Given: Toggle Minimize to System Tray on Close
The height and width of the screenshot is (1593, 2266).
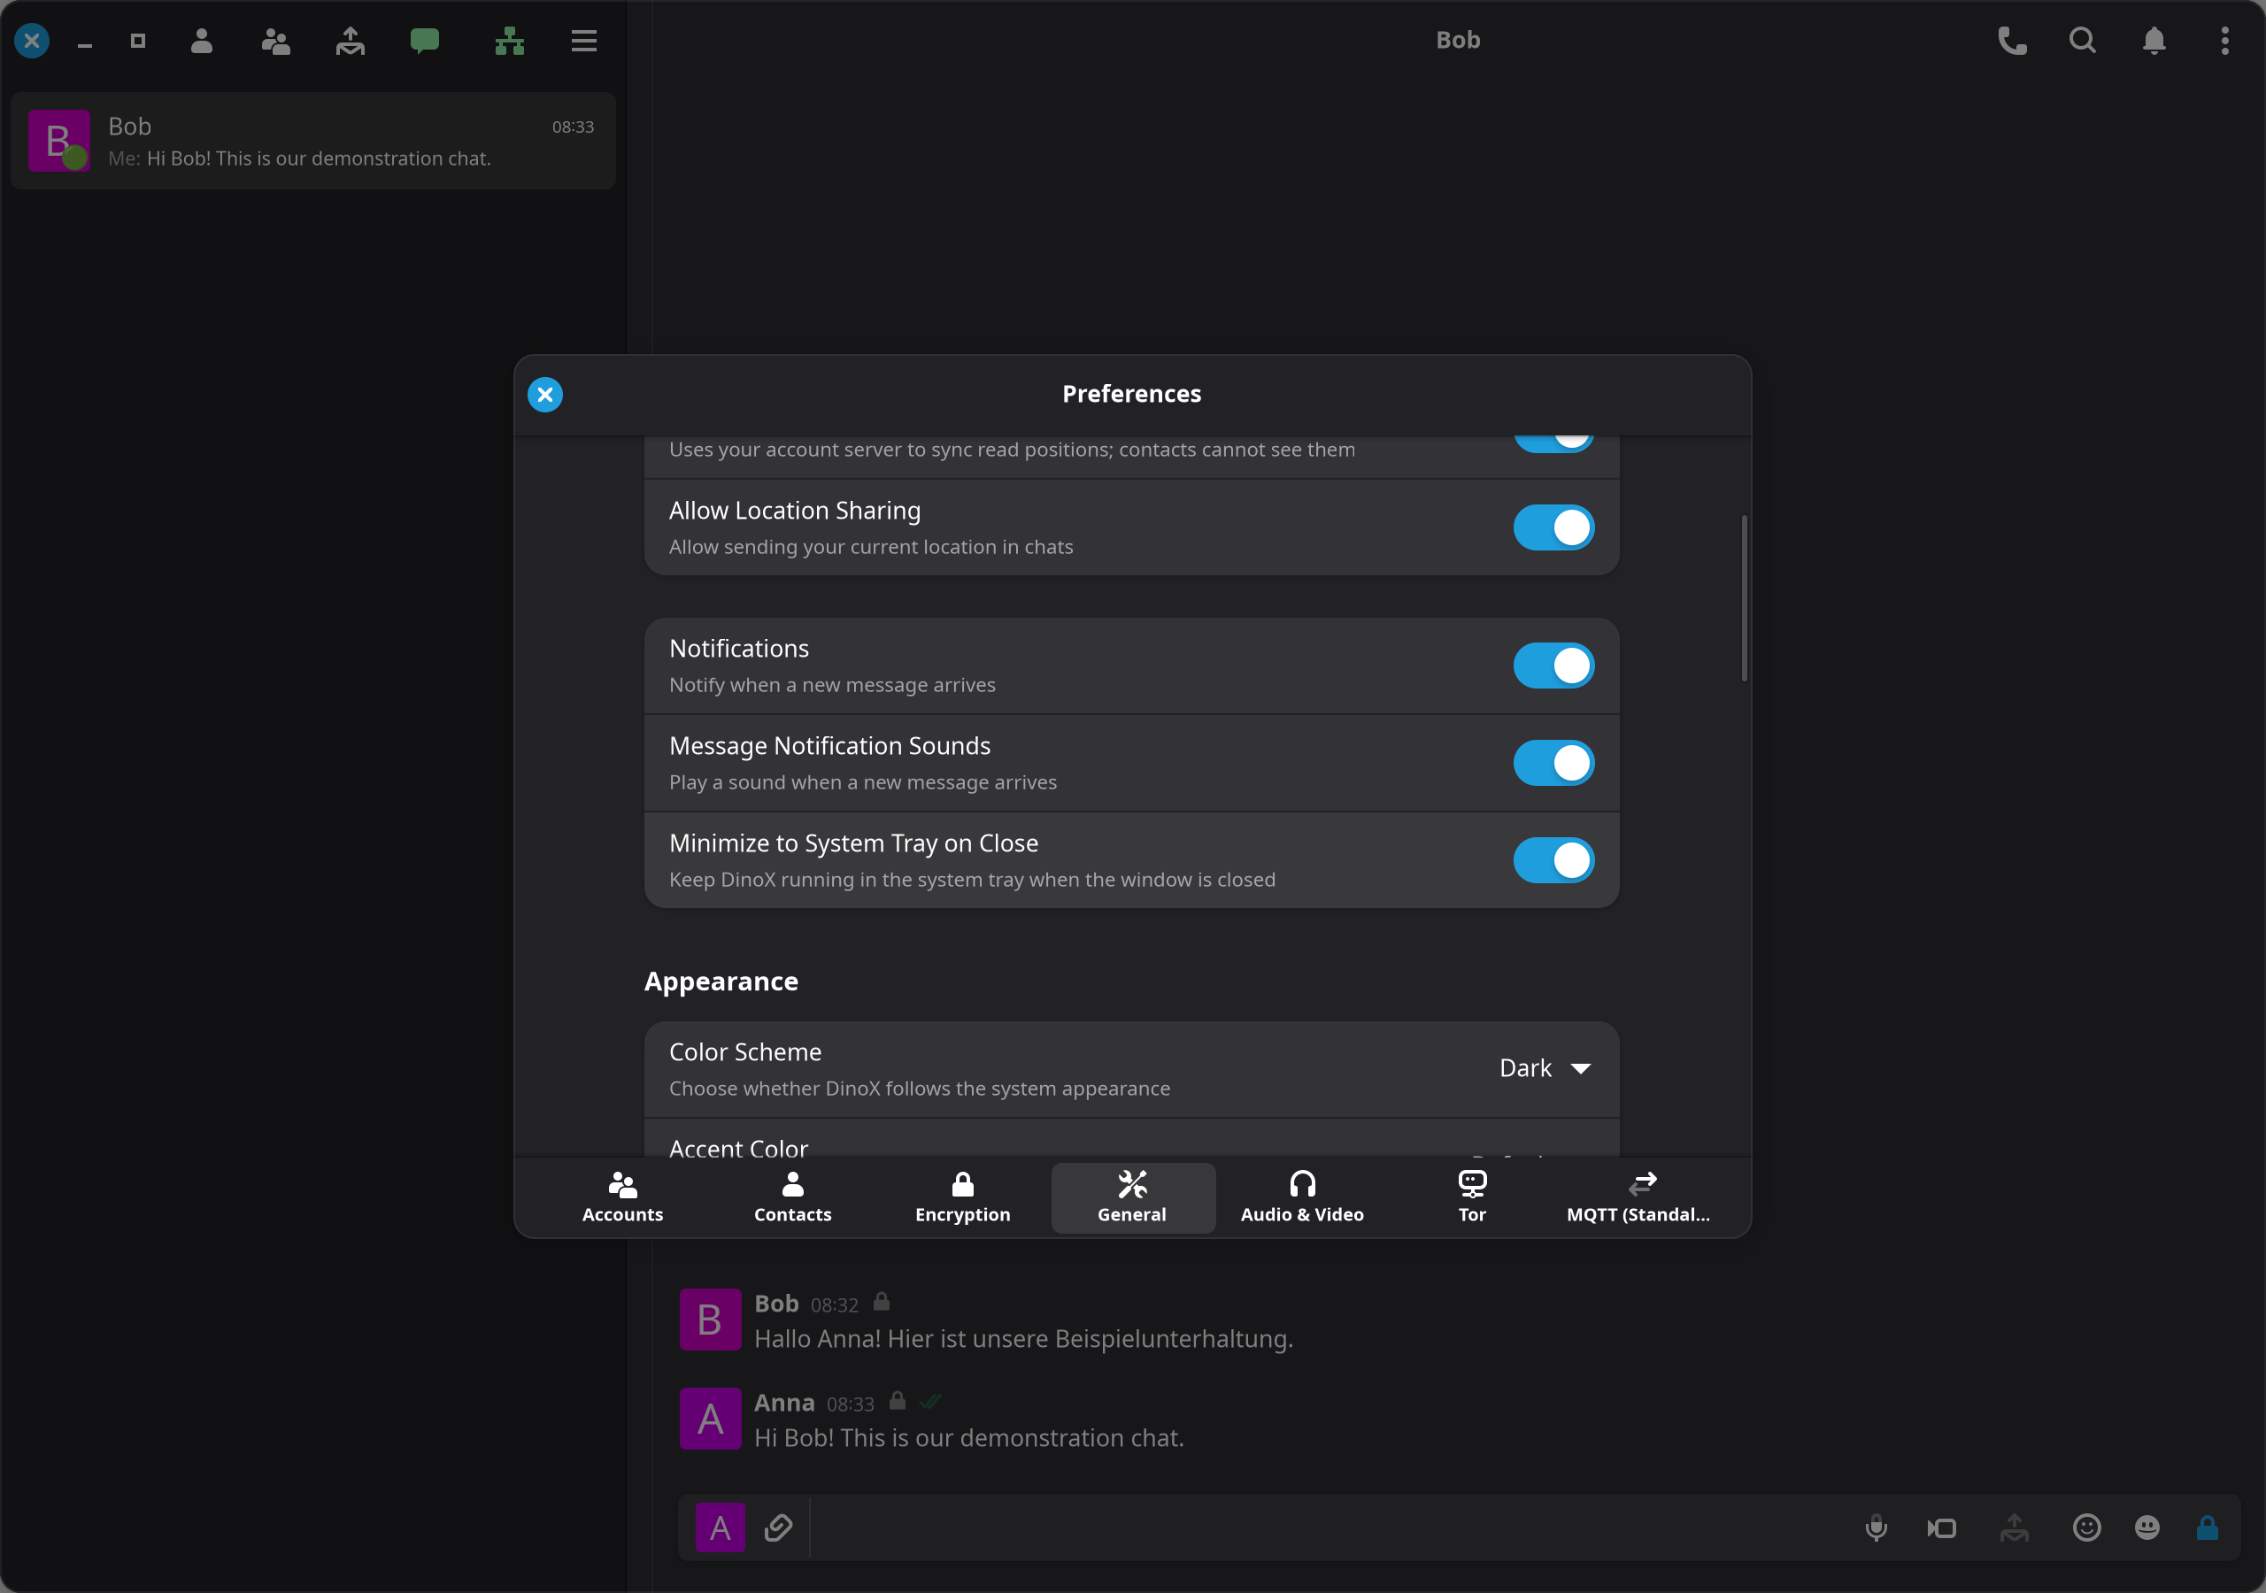Looking at the screenshot, I should click(x=1553, y=860).
